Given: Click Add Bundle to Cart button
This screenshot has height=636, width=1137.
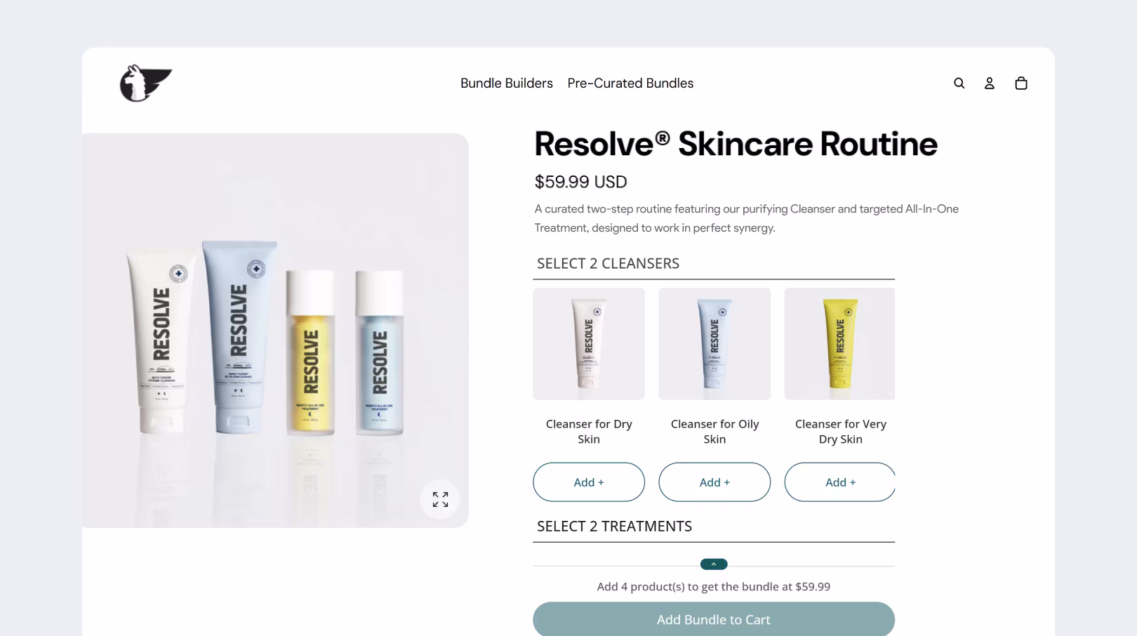Looking at the screenshot, I should 714,619.
